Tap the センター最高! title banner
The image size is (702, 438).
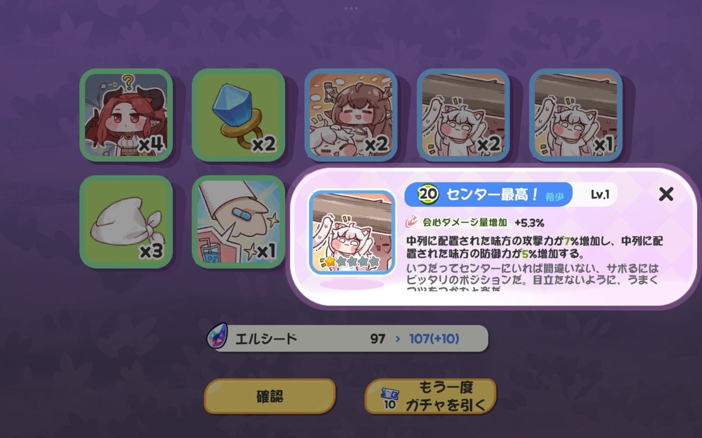pos(488,195)
